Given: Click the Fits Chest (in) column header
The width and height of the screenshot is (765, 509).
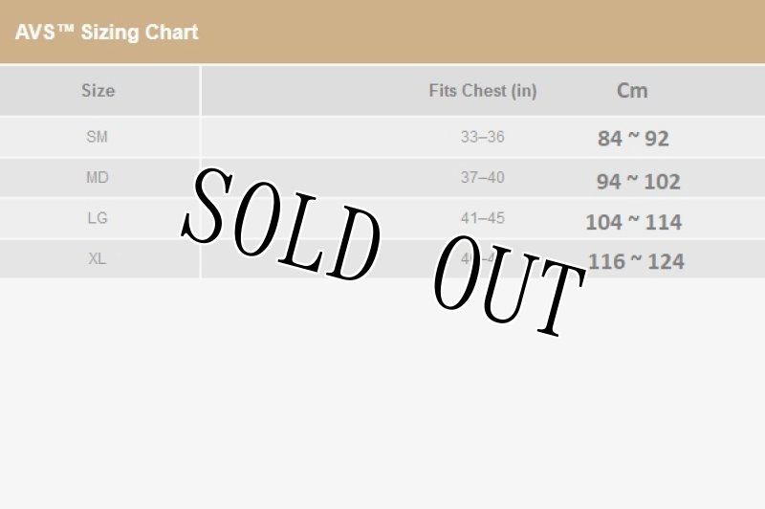Looking at the screenshot, I should pos(482,91).
